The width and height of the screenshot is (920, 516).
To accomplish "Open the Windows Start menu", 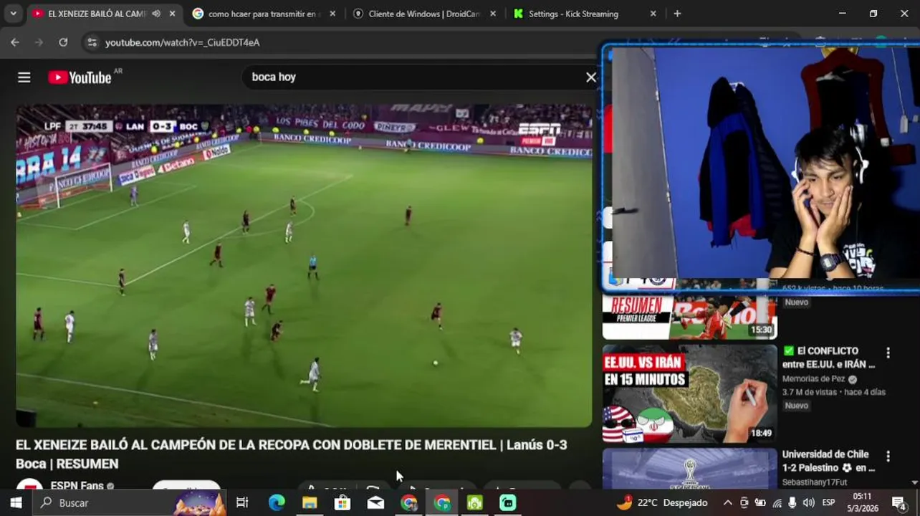I will (x=16, y=503).
